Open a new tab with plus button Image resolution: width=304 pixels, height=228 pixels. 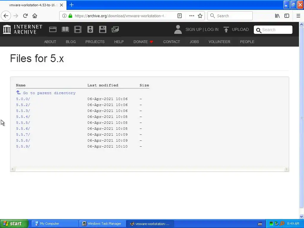[x=72, y=5]
